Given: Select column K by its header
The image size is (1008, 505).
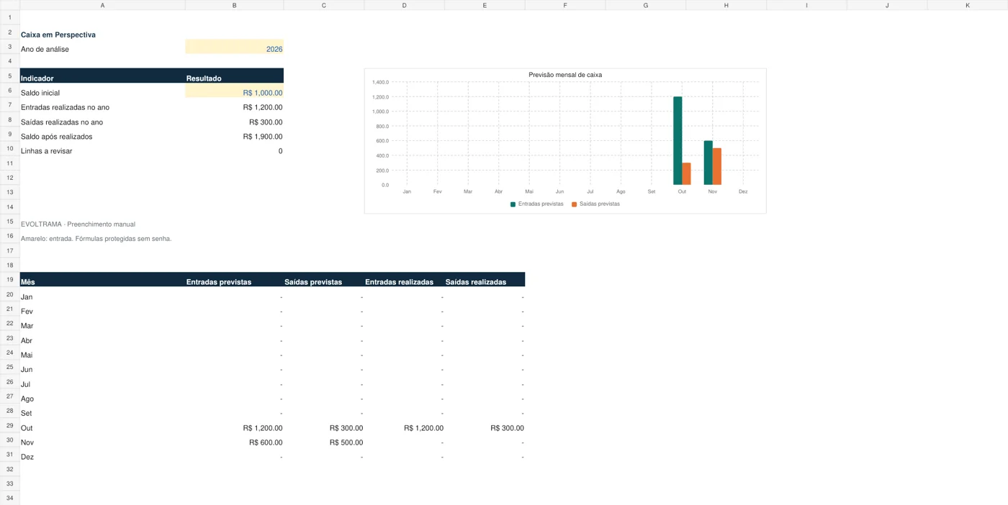Looking at the screenshot, I should pyautogui.click(x=968, y=5).
